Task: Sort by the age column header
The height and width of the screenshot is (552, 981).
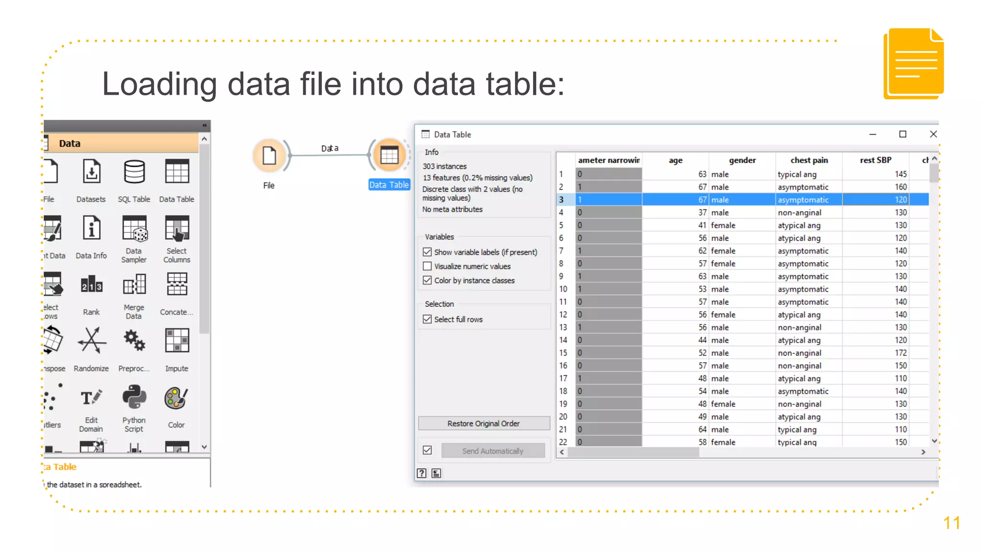Action: click(x=675, y=161)
